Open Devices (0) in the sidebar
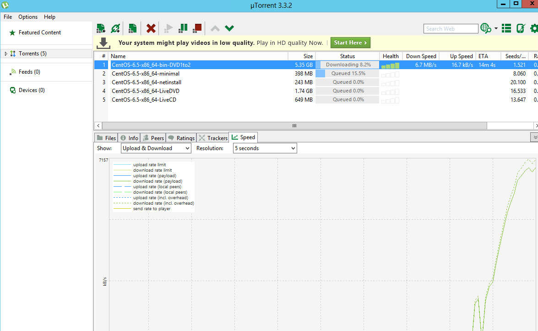The width and height of the screenshot is (538, 331). point(32,90)
